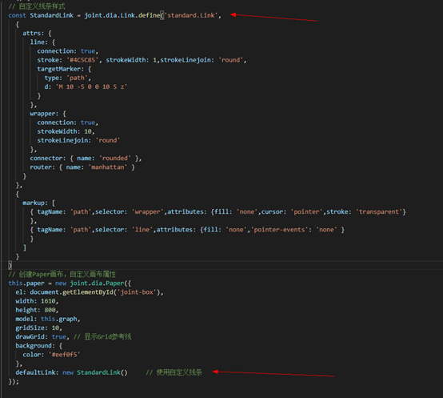443x398 pixels.
Task: Click the 'this.paper' assignment
Action: [26, 283]
